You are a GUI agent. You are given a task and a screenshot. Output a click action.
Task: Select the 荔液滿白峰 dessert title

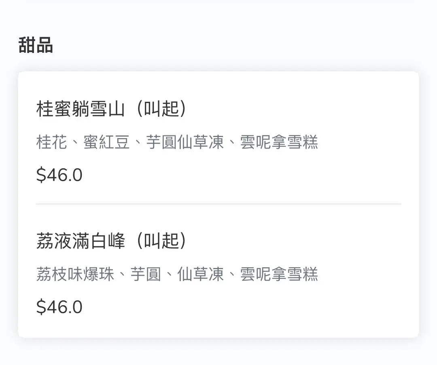80,241
